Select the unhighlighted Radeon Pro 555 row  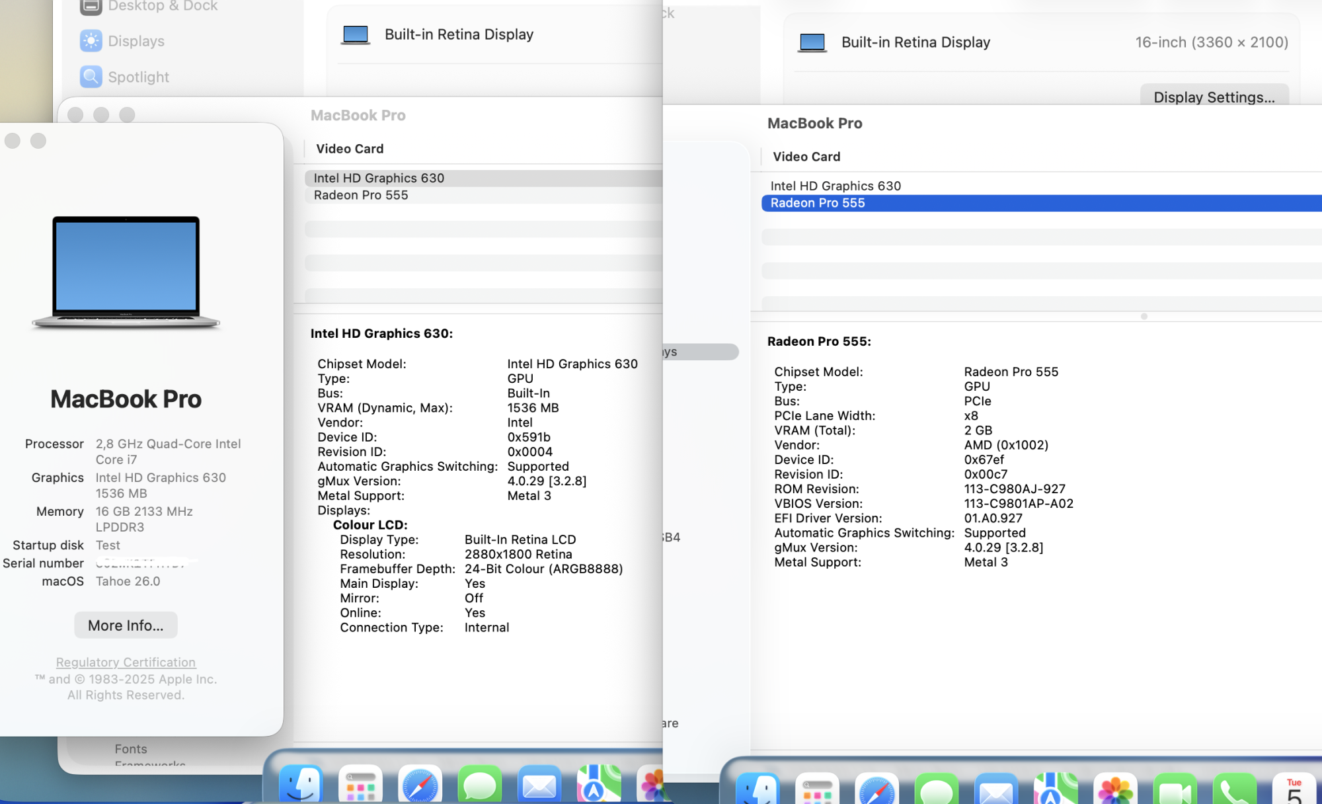(361, 195)
